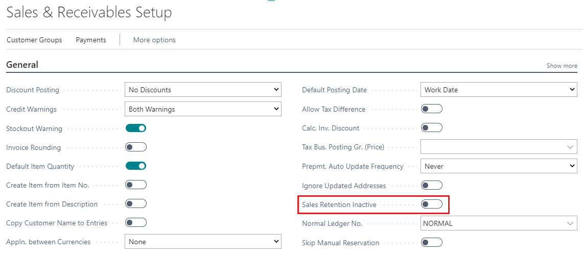583x258 pixels.
Task: Open the Customer Groups menu
Action: coord(34,40)
